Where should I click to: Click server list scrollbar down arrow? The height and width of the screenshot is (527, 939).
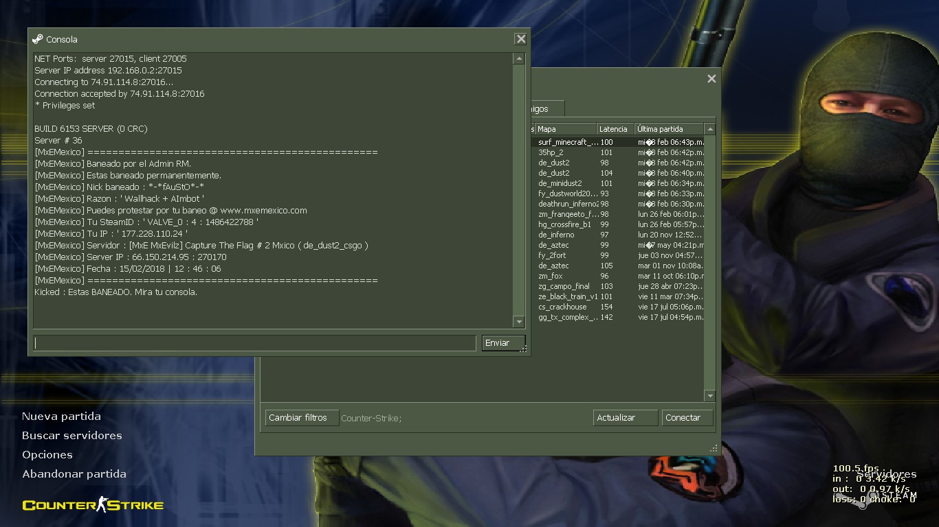710,396
